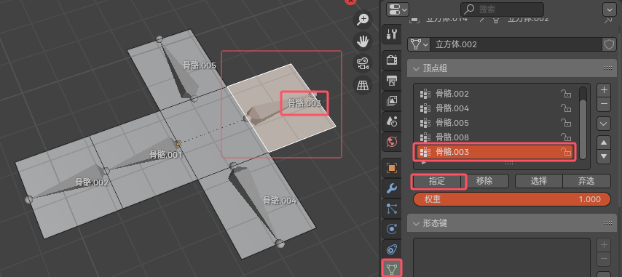Click the 指定 assign button
Image resolution: width=622 pixels, height=277 pixels.
[437, 181]
